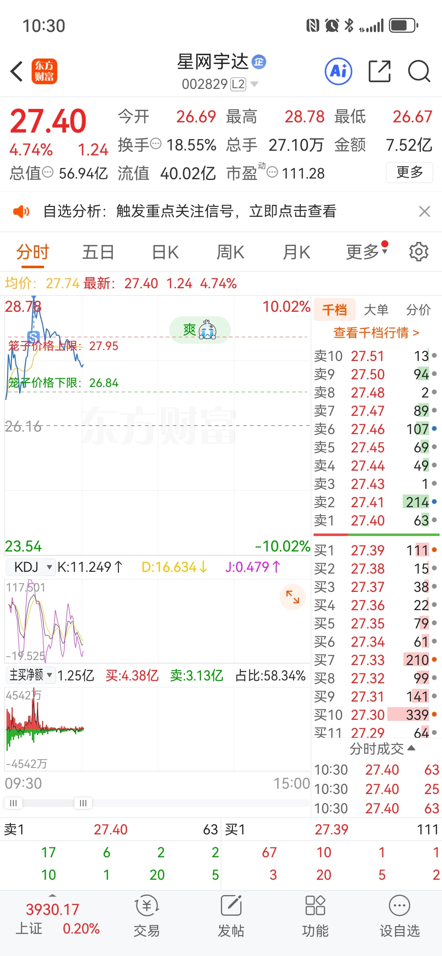Move the left handle of time range slider

[x=13, y=803]
